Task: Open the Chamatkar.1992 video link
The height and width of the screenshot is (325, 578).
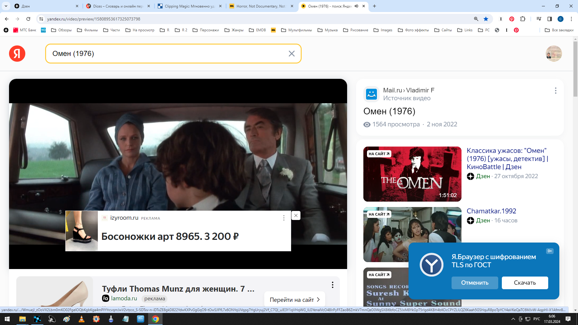Action: pos(491,211)
